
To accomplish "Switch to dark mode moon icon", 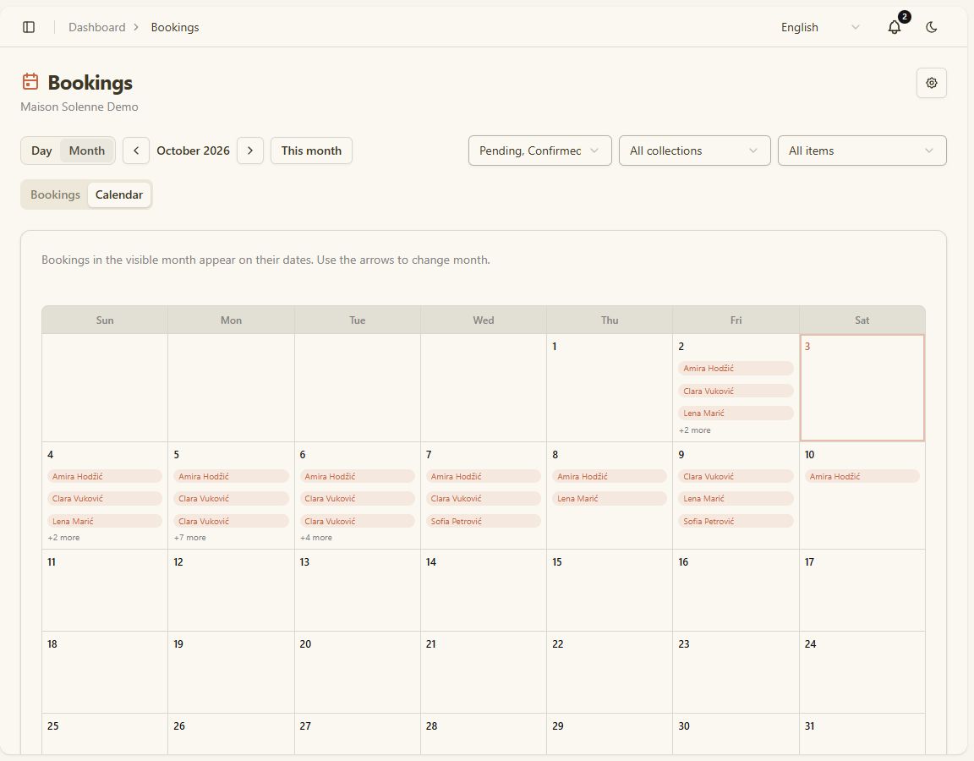I will [x=931, y=27].
